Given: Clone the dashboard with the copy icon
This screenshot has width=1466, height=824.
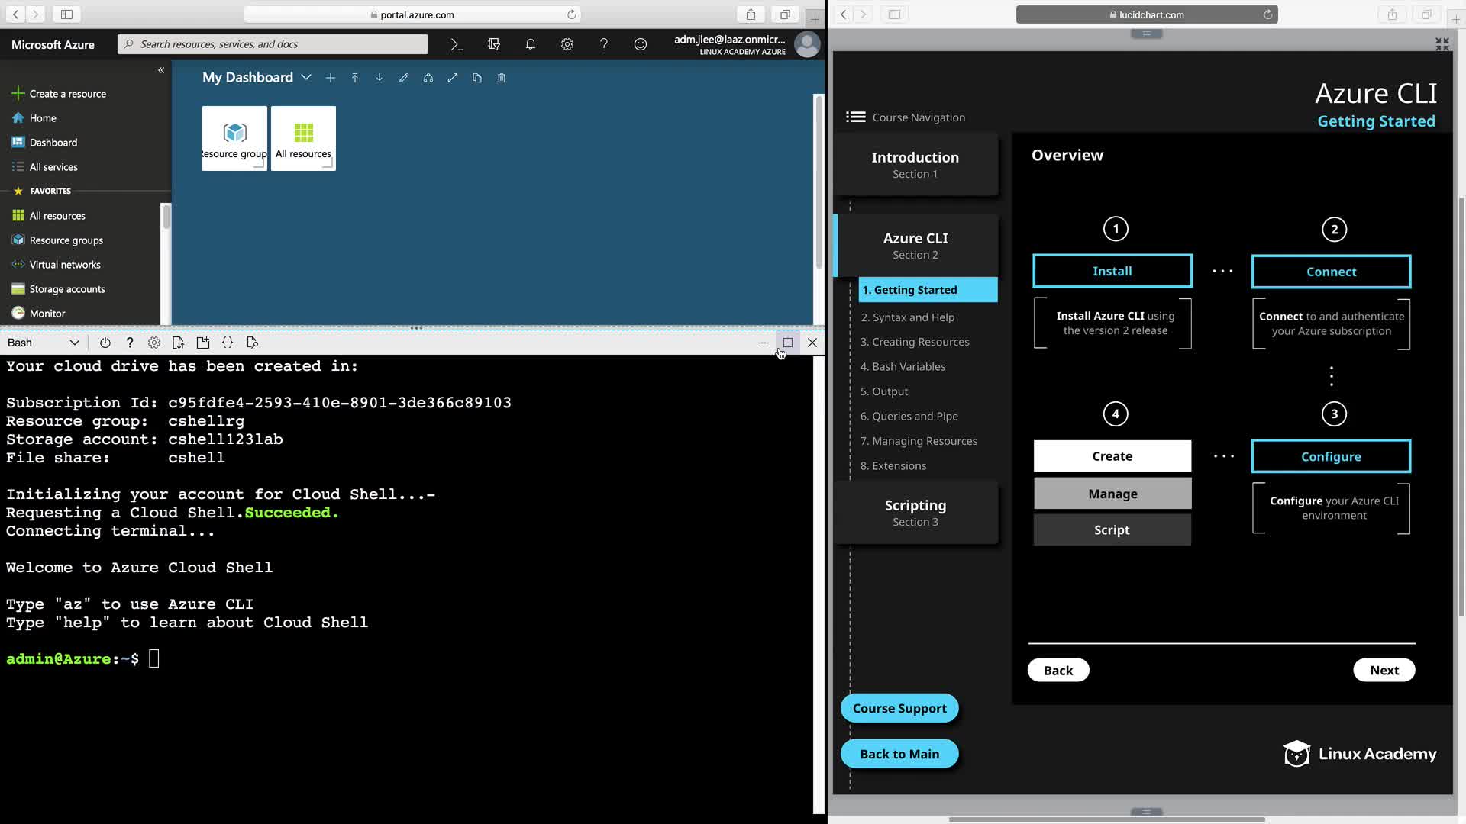Looking at the screenshot, I should [477, 78].
